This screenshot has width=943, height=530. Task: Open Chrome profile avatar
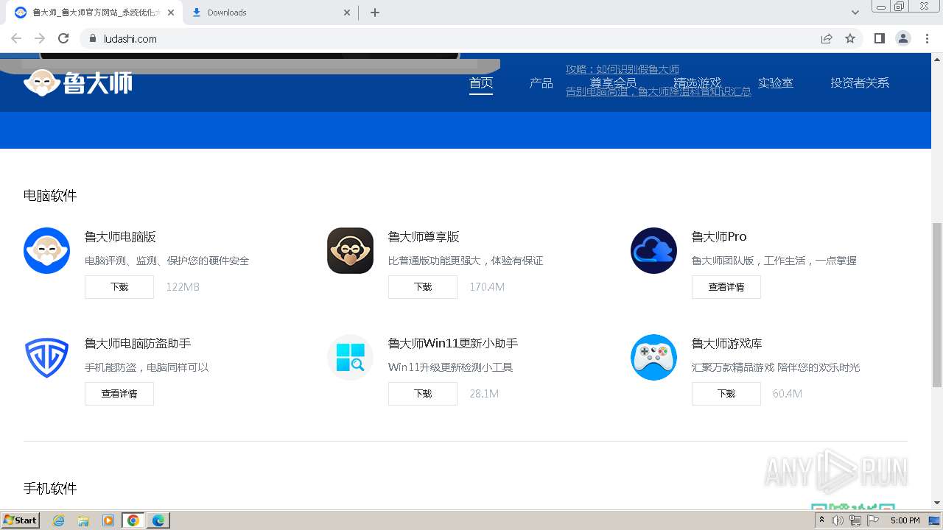(x=902, y=38)
